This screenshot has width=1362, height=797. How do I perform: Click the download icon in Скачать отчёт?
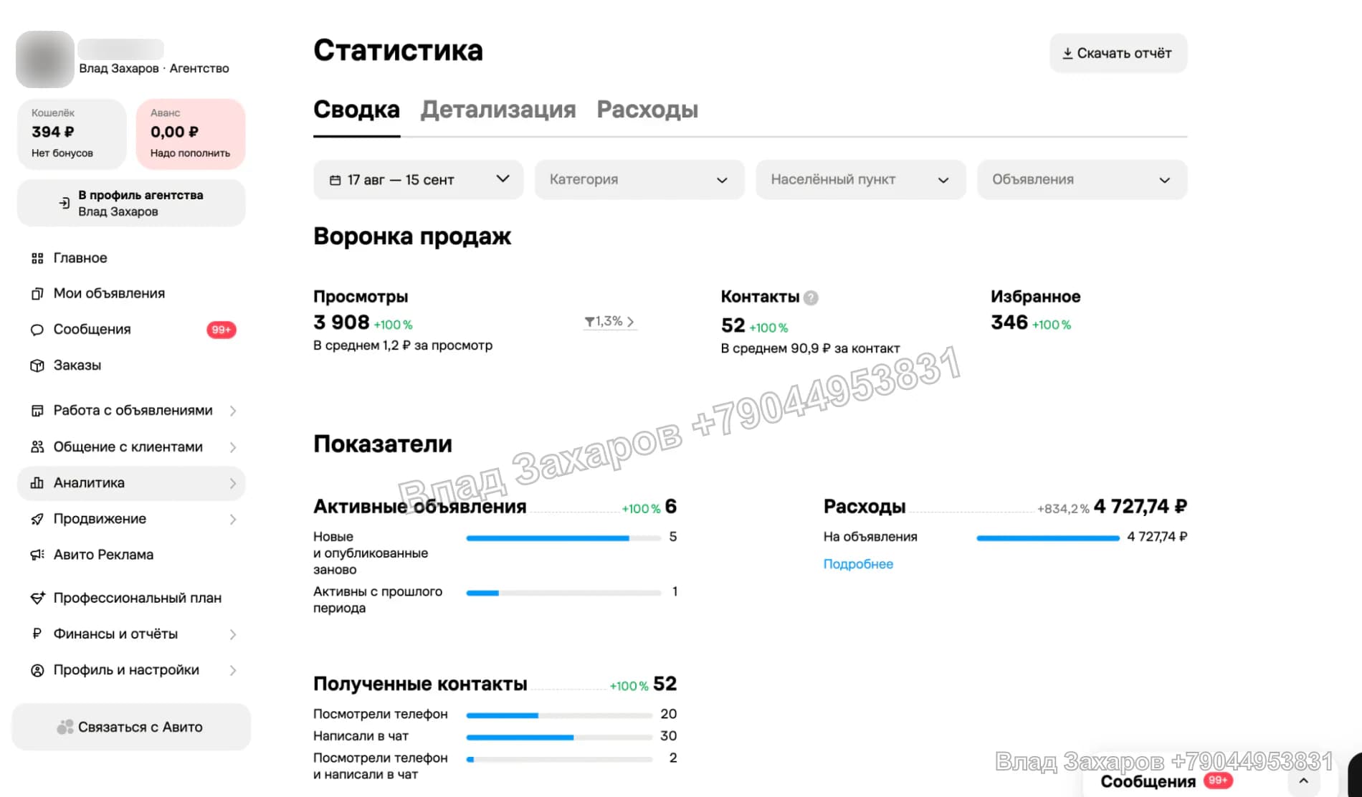tap(1067, 53)
